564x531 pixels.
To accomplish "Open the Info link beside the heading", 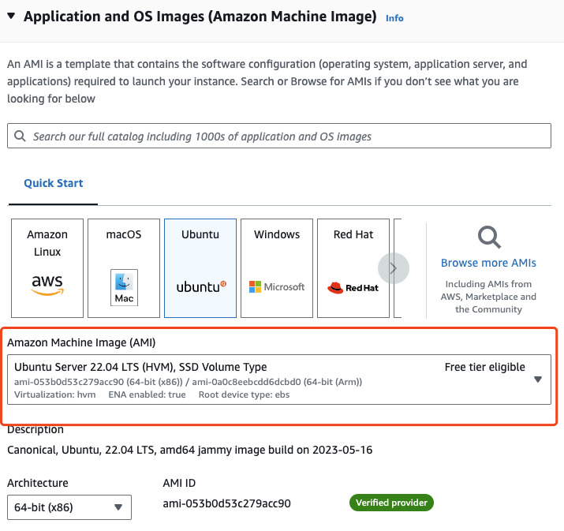I will click(x=394, y=18).
